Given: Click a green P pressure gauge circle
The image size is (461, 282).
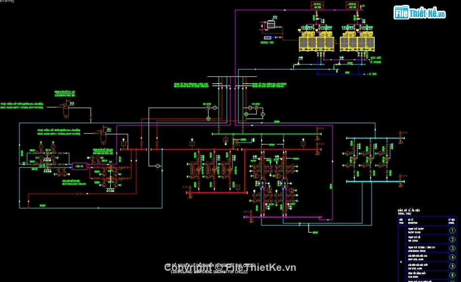Looking at the screenshot, I should (41, 146).
